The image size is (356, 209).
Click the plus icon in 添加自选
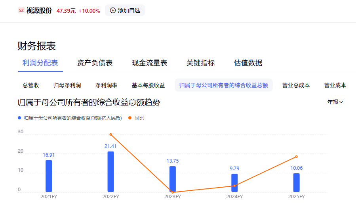[112, 10]
